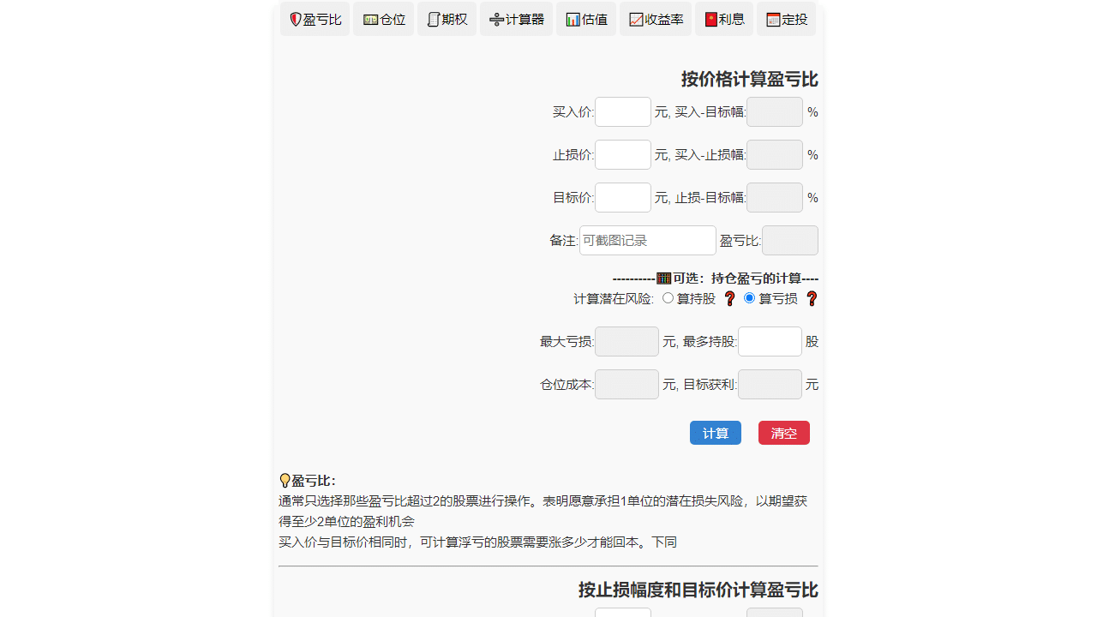Click the 最大亏损 field
This screenshot has width=1097, height=617.
pos(626,342)
